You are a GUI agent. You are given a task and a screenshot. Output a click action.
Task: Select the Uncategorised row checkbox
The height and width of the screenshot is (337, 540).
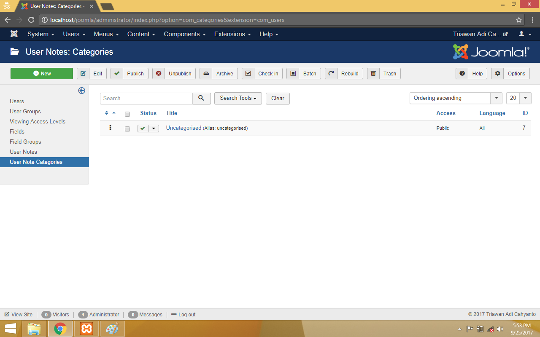[127, 129]
